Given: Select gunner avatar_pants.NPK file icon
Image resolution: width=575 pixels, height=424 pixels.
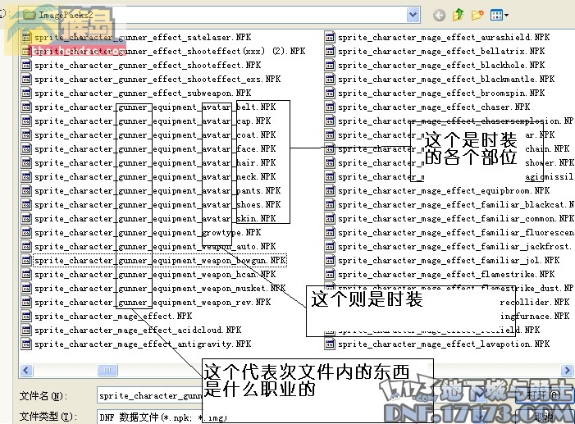Looking at the screenshot, I should (26, 190).
